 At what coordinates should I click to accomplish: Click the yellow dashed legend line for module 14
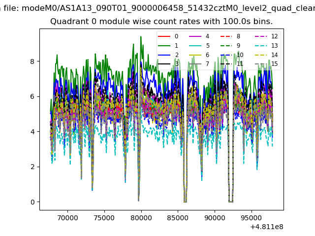pyautogui.click(x=260, y=55)
